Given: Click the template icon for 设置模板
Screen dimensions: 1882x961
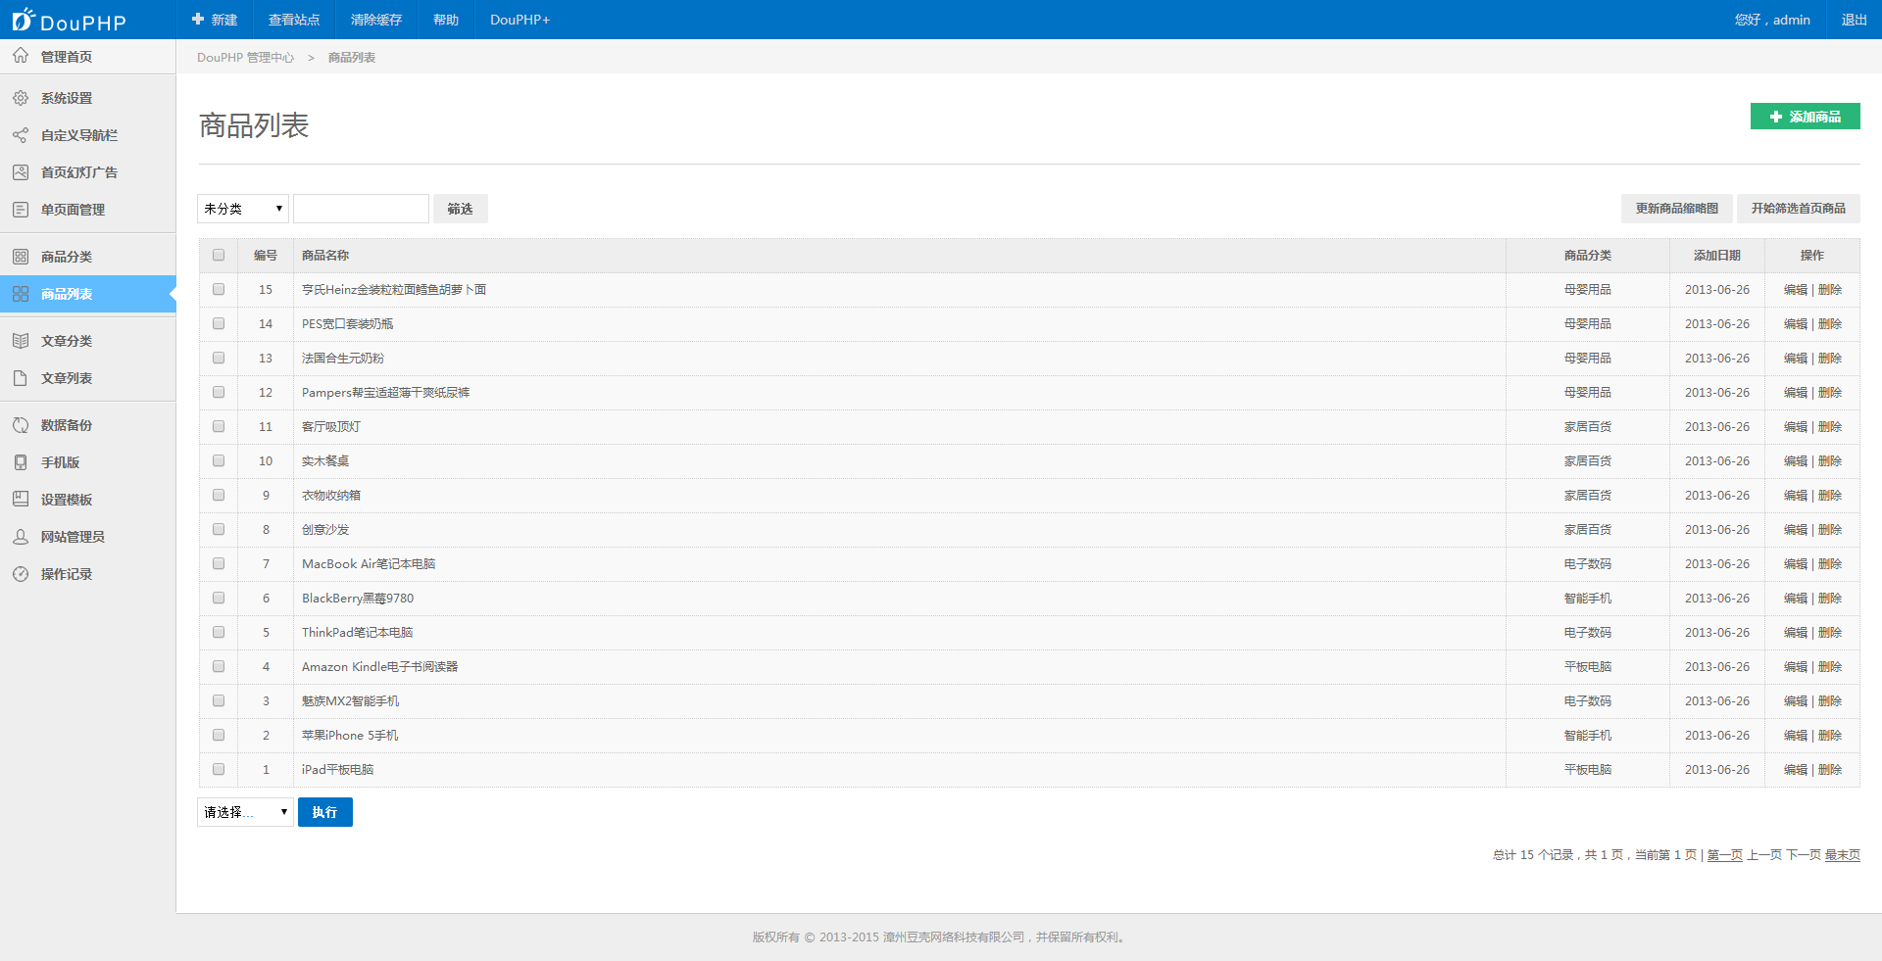Looking at the screenshot, I should (21, 500).
